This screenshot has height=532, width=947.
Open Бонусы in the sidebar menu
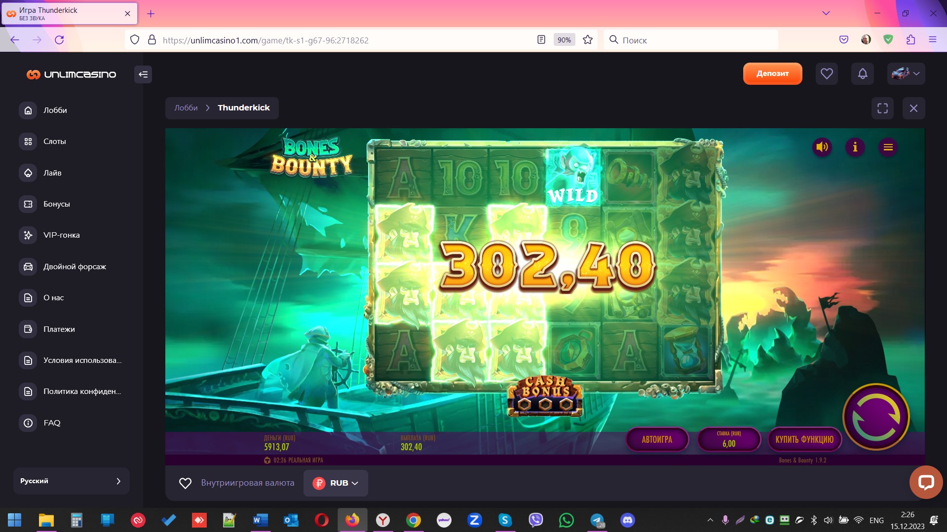tap(56, 204)
